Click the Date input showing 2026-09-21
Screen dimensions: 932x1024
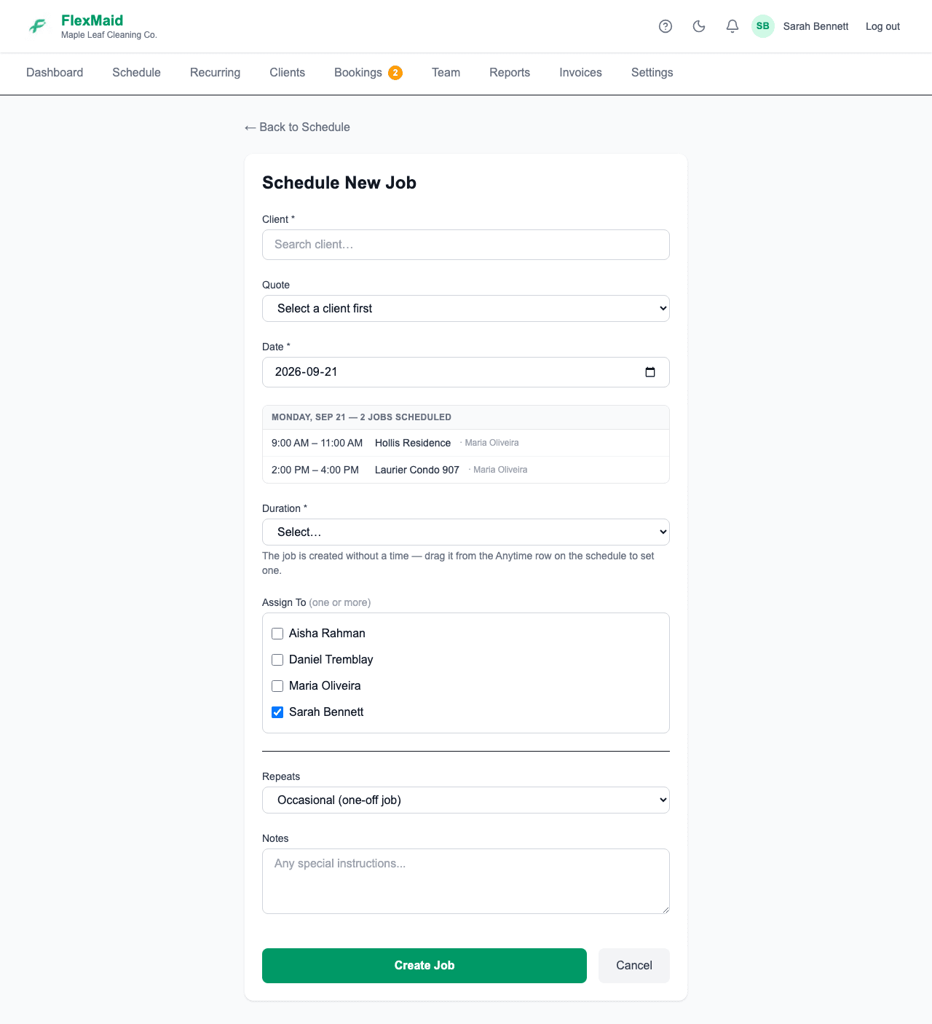click(466, 372)
